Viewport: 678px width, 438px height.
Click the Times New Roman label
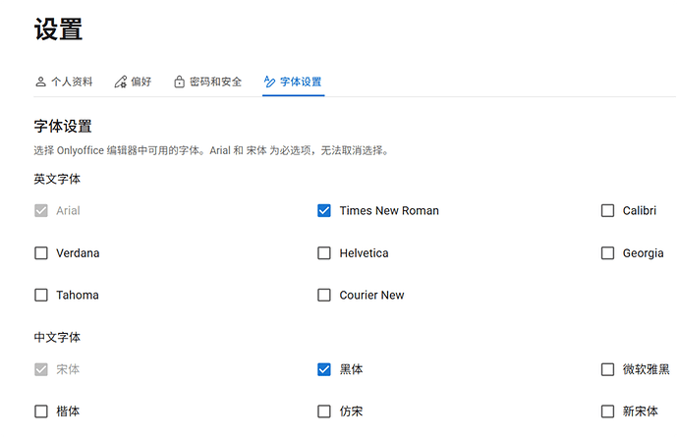pos(389,211)
